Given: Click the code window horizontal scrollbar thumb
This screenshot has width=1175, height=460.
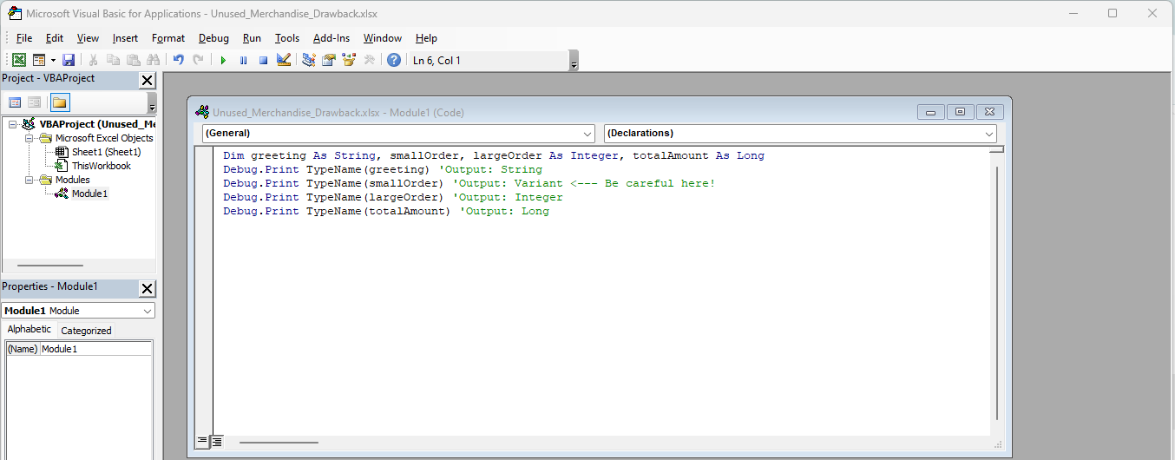Looking at the screenshot, I should 279,442.
